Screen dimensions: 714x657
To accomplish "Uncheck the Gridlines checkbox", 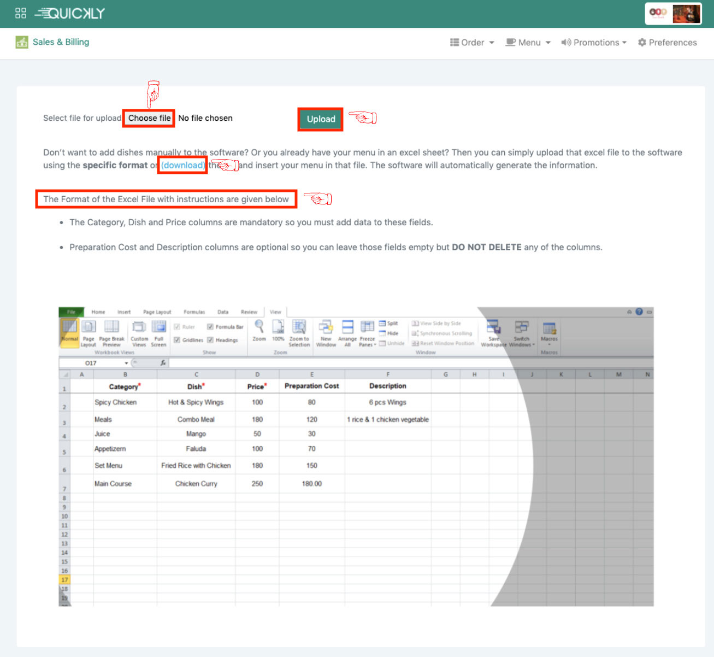I will (178, 339).
